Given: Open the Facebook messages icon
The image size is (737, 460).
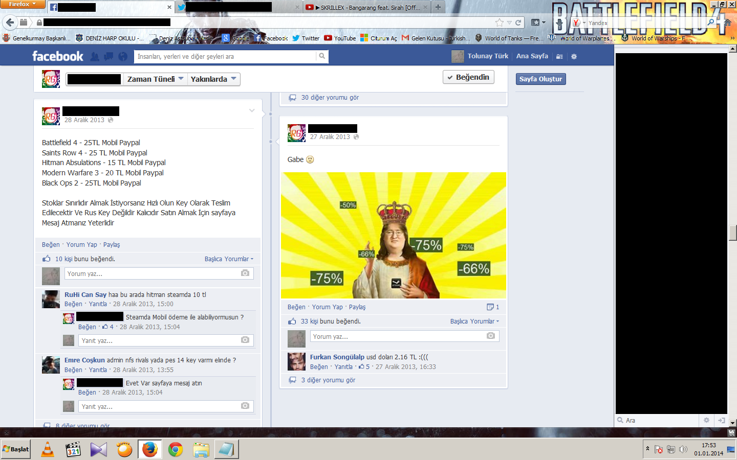Looking at the screenshot, I should (109, 57).
